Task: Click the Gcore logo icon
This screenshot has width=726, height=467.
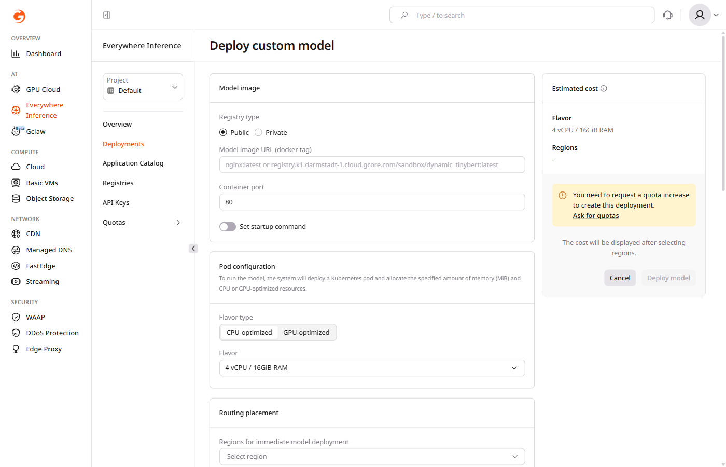Action: point(19,16)
